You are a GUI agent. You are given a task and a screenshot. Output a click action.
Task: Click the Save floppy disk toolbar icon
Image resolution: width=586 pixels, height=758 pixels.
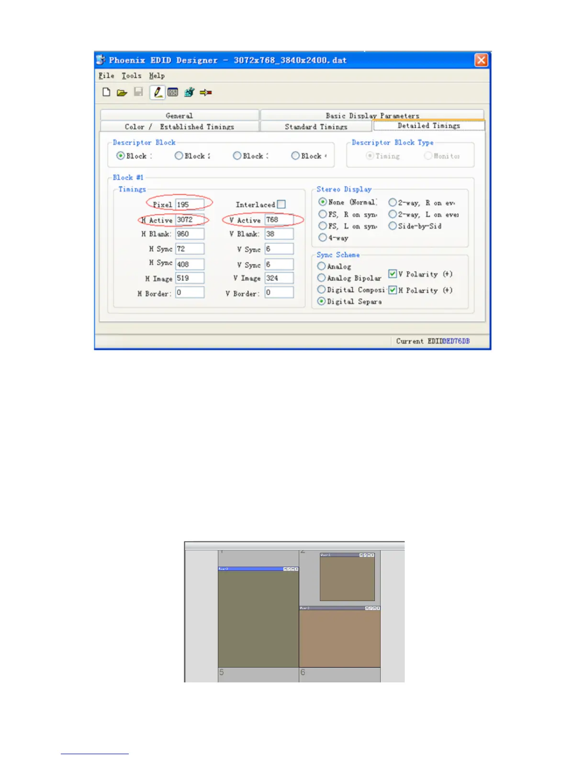pos(138,92)
